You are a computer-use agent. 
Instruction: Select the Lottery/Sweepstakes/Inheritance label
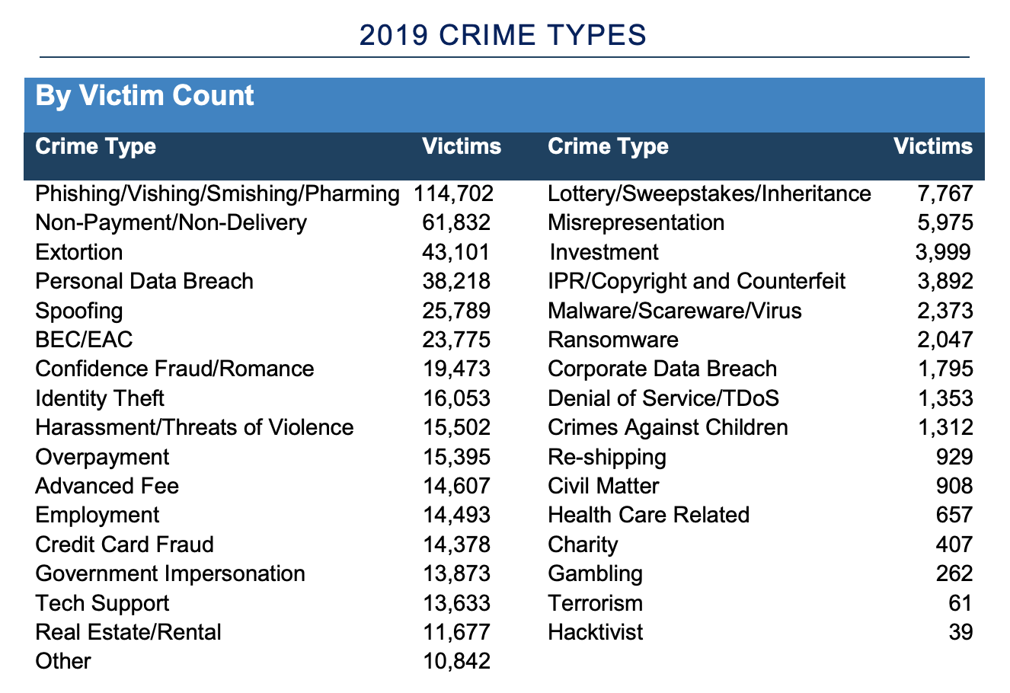710,194
